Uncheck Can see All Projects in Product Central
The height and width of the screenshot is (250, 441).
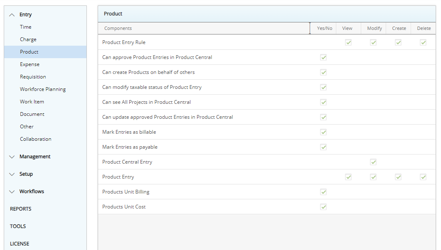(x=323, y=102)
